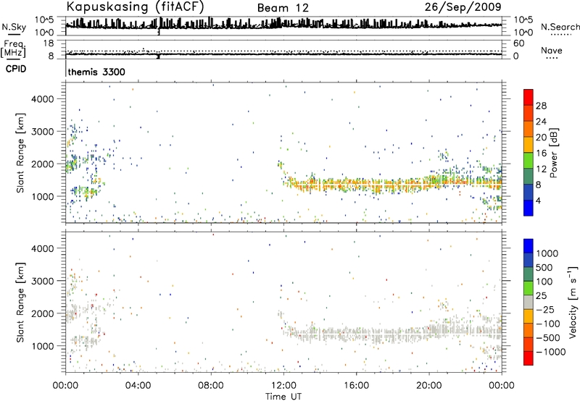Click the 20:00 time tick label

pos(429,386)
